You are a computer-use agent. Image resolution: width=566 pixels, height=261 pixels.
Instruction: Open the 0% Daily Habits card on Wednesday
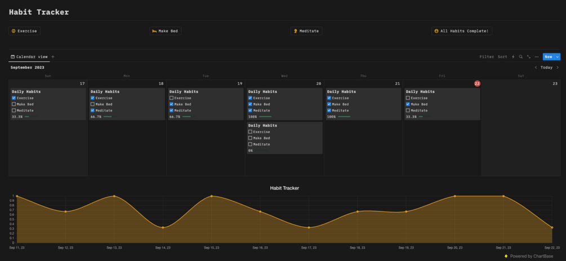click(x=284, y=138)
